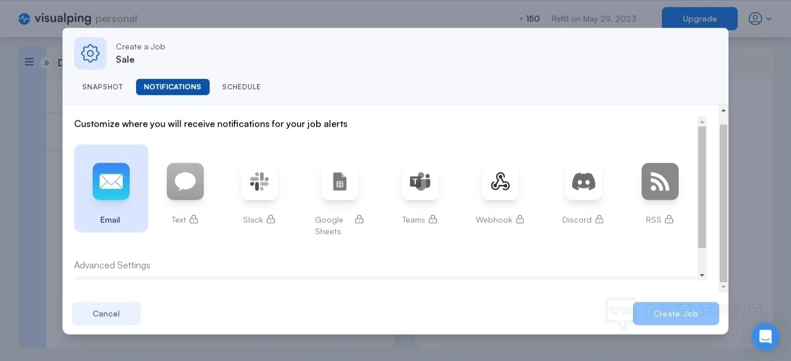Image resolution: width=791 pixels, height=361 pixels.
Task: Click the 150 checks counter
Action: (x=530, y=19)
